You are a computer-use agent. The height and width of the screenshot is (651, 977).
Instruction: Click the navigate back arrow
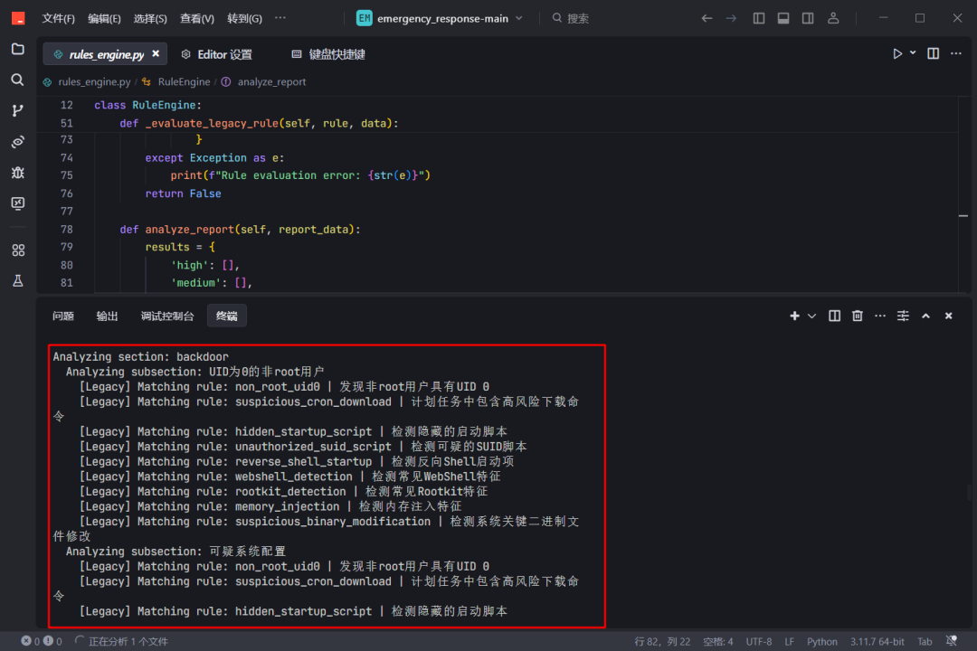[707, 19]
